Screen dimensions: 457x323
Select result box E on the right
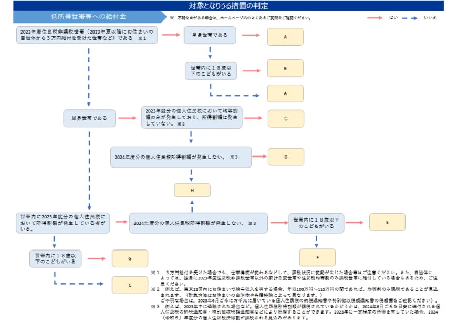click(x=388, y=222)
